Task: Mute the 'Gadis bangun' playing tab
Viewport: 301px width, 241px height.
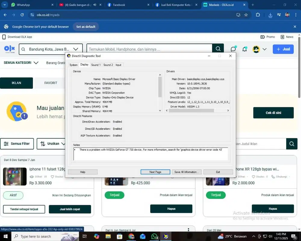Action: [x=94, y=5]
